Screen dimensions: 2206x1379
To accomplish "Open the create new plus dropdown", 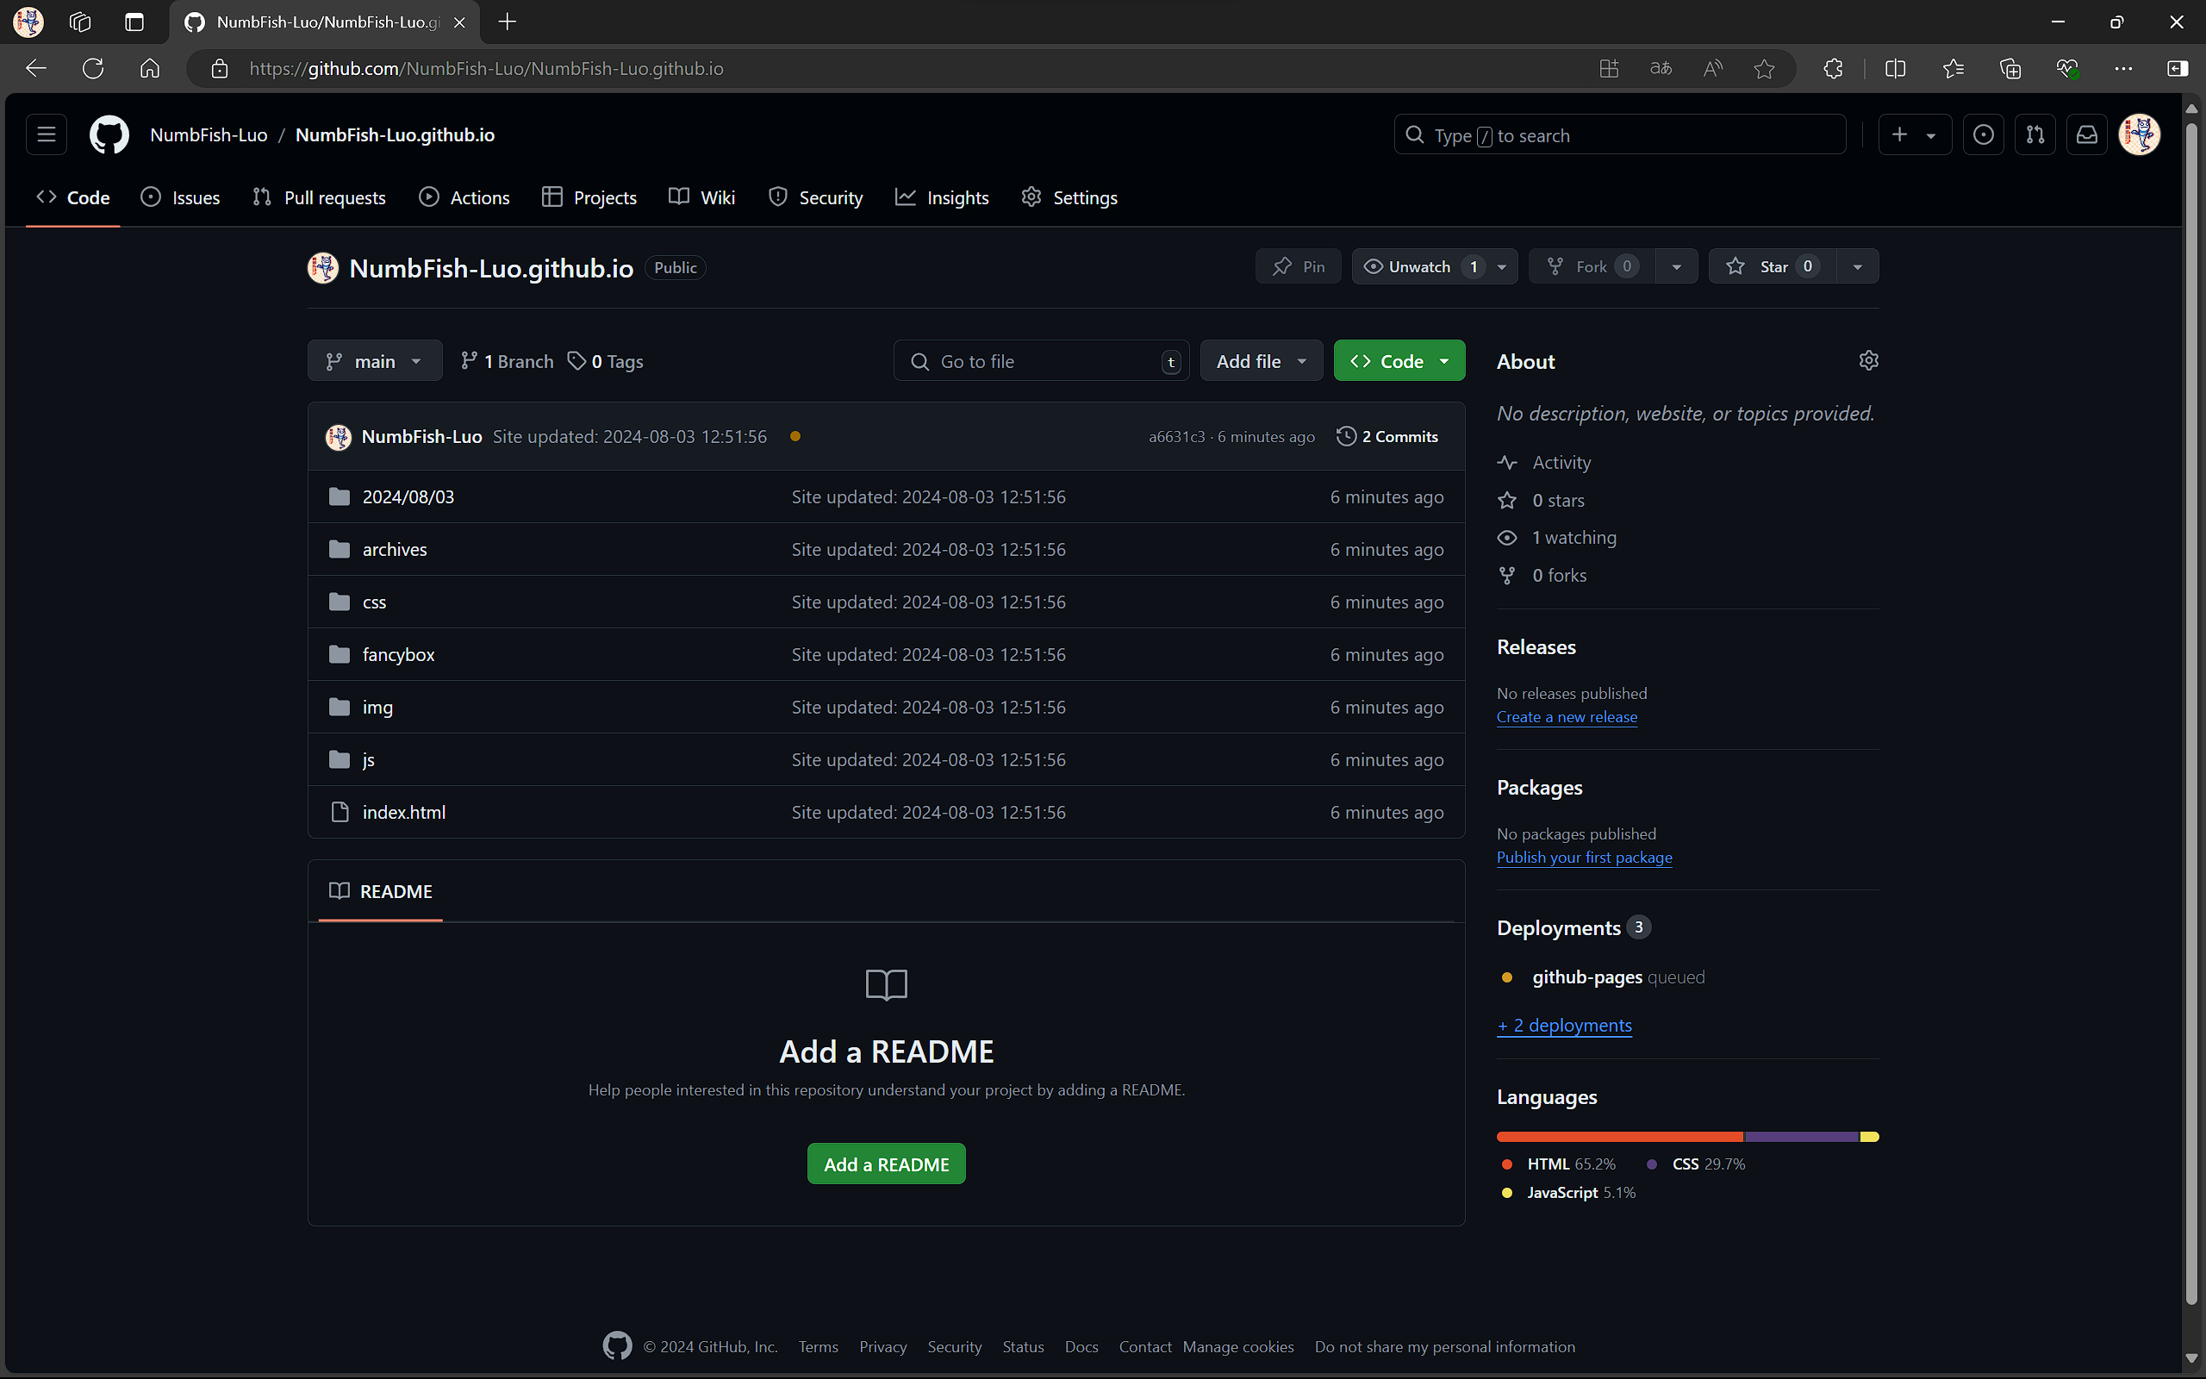I will tap(1914, 135).
